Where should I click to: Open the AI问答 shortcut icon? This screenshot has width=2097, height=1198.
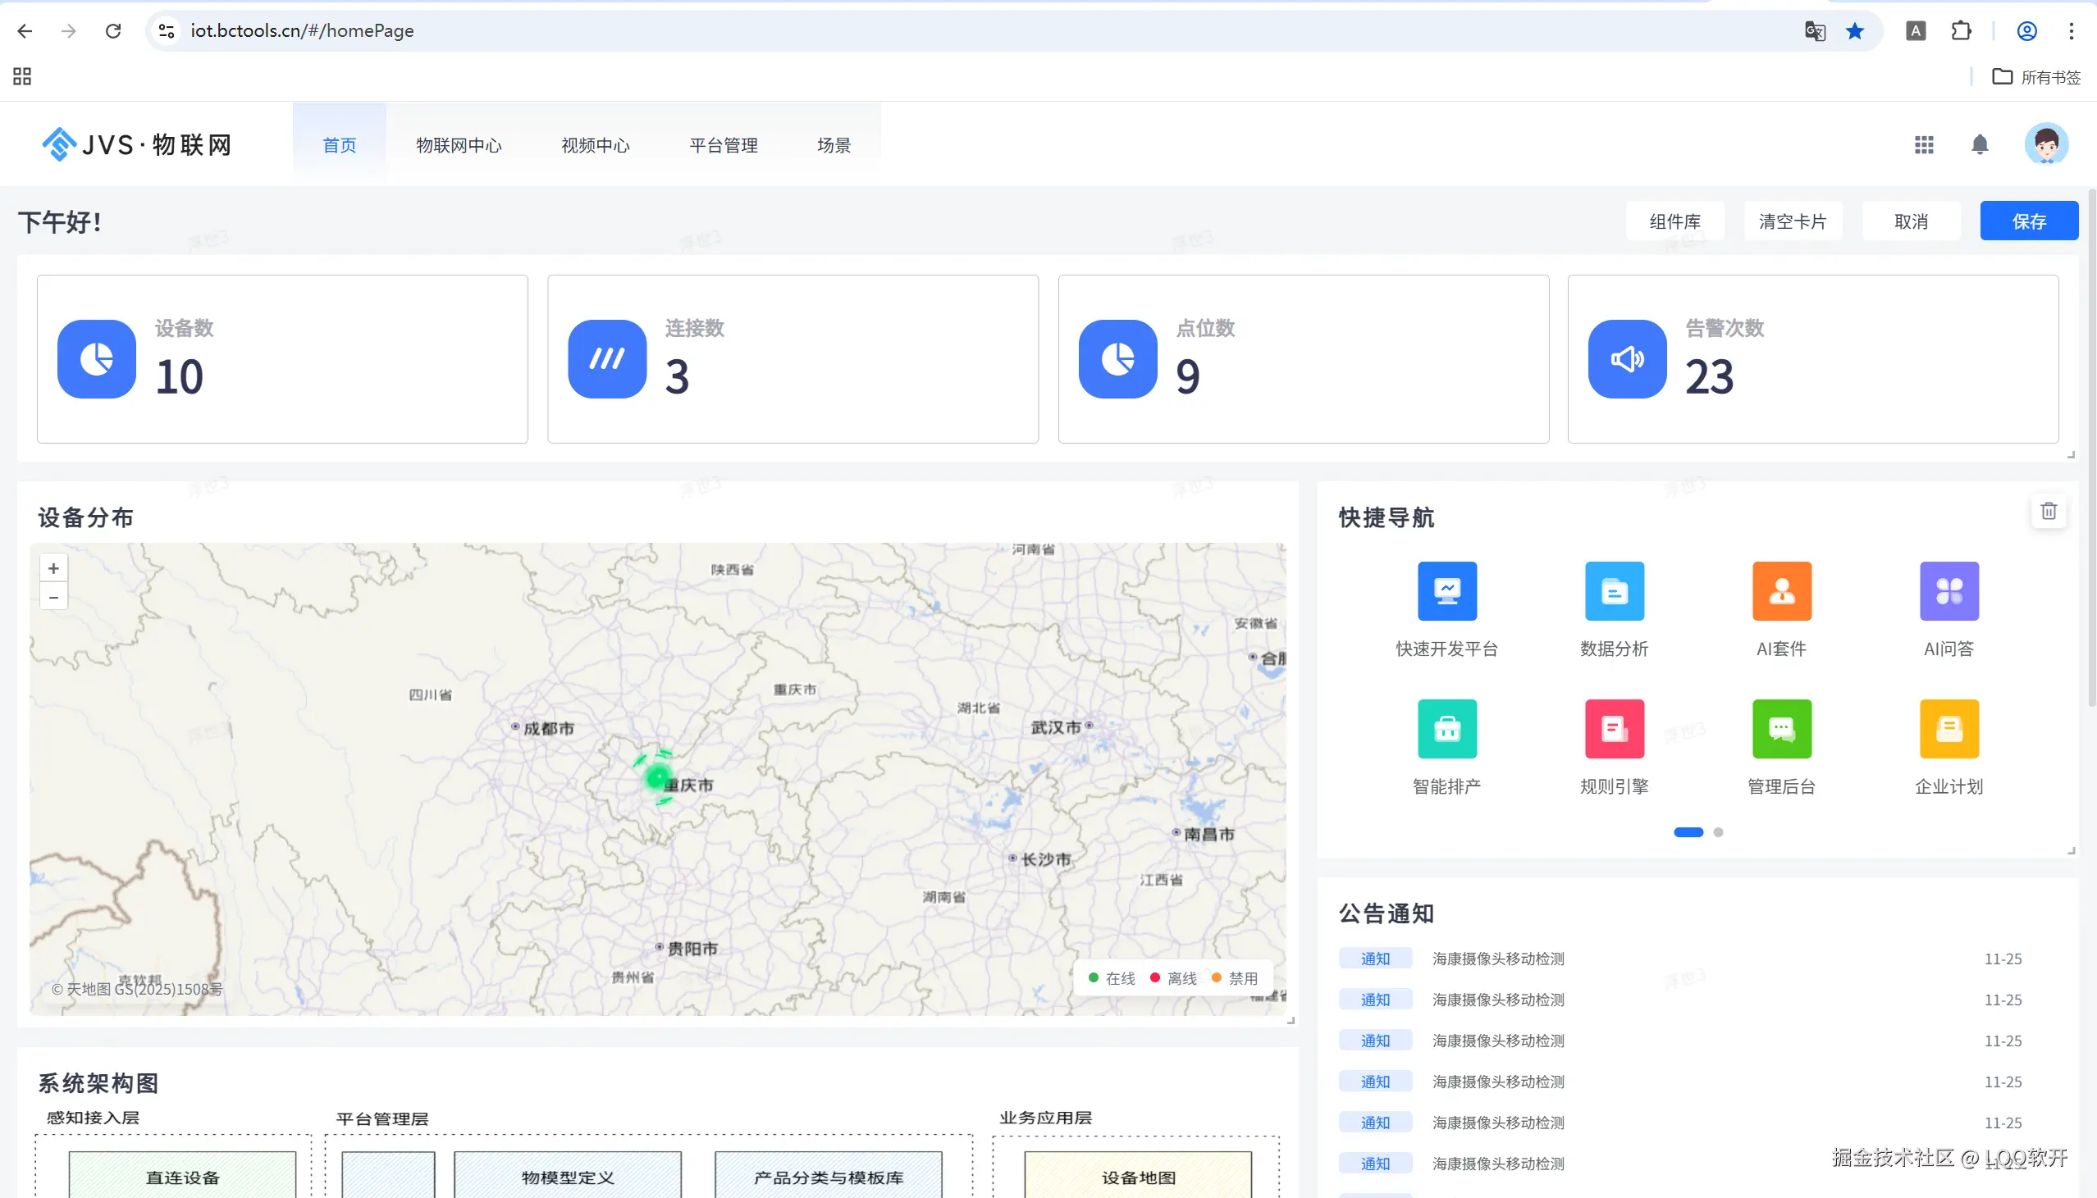click(1949, 590)
